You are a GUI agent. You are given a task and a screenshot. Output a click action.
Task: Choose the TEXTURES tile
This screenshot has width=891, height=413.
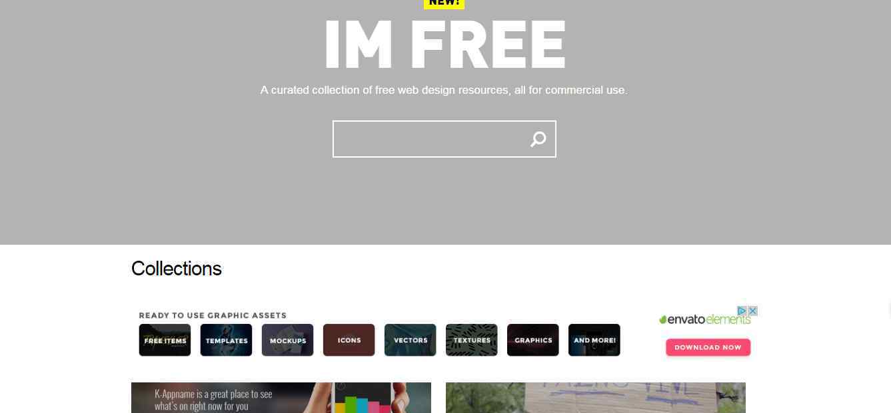tap(471, 340)
